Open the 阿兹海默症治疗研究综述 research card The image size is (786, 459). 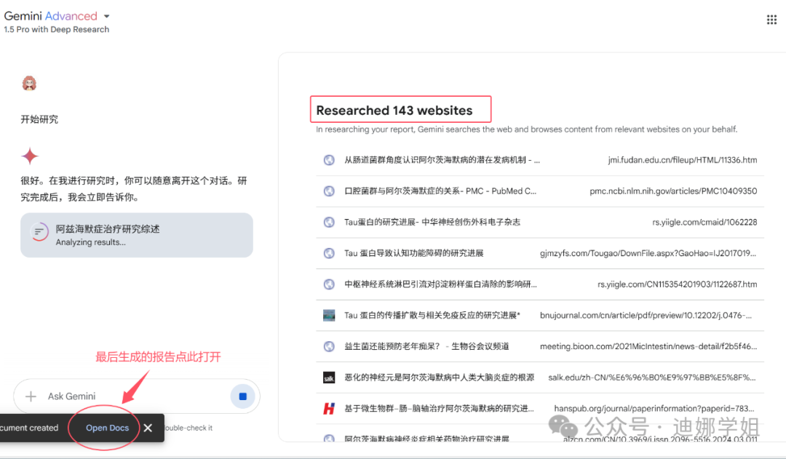[x=137, y=235]
